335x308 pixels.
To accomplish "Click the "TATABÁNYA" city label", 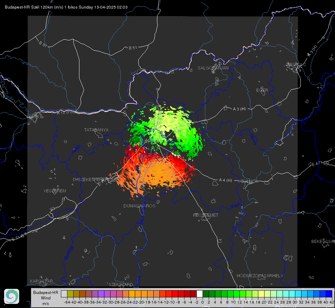I will pos(96,130).
